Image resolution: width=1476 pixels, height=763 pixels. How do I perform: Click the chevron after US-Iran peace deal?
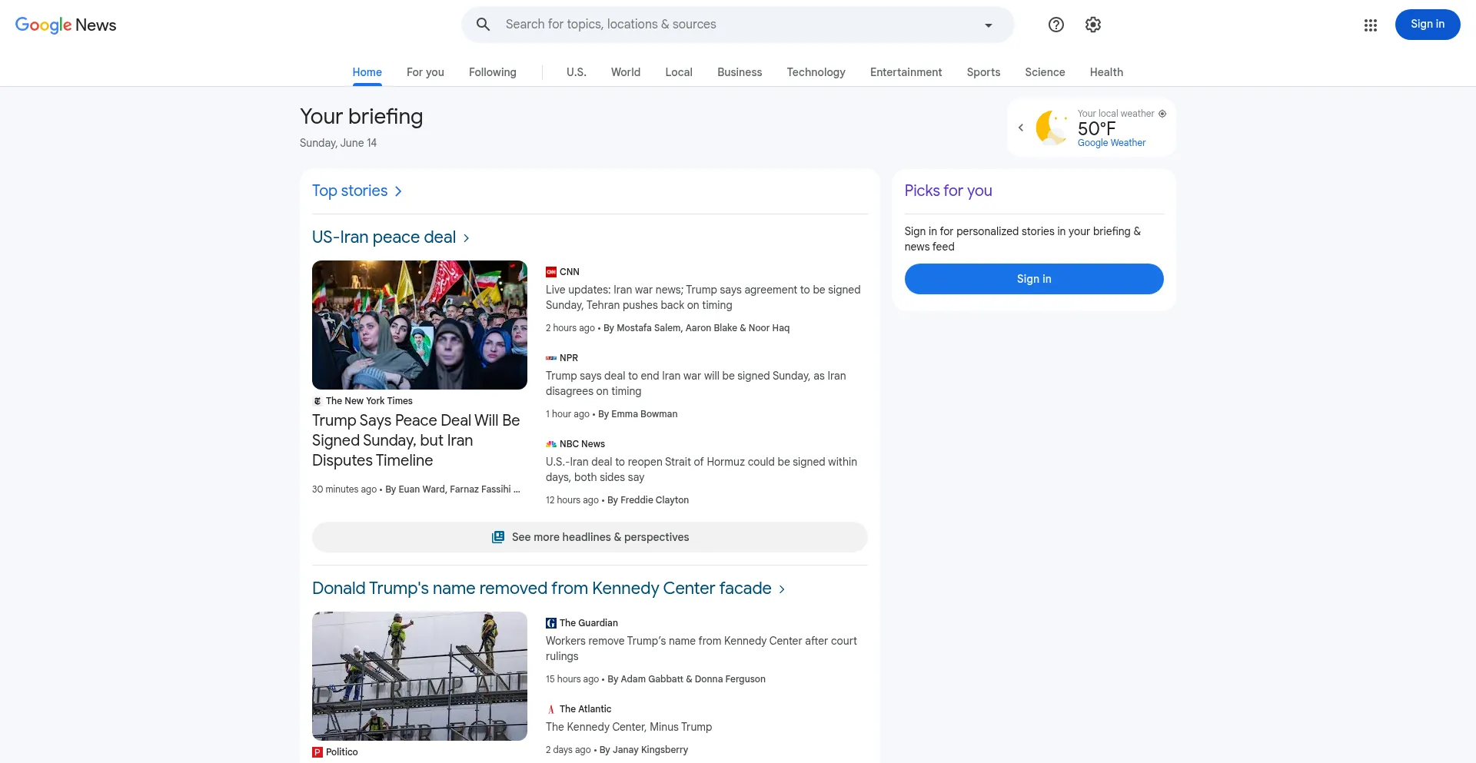coord(466,238)
